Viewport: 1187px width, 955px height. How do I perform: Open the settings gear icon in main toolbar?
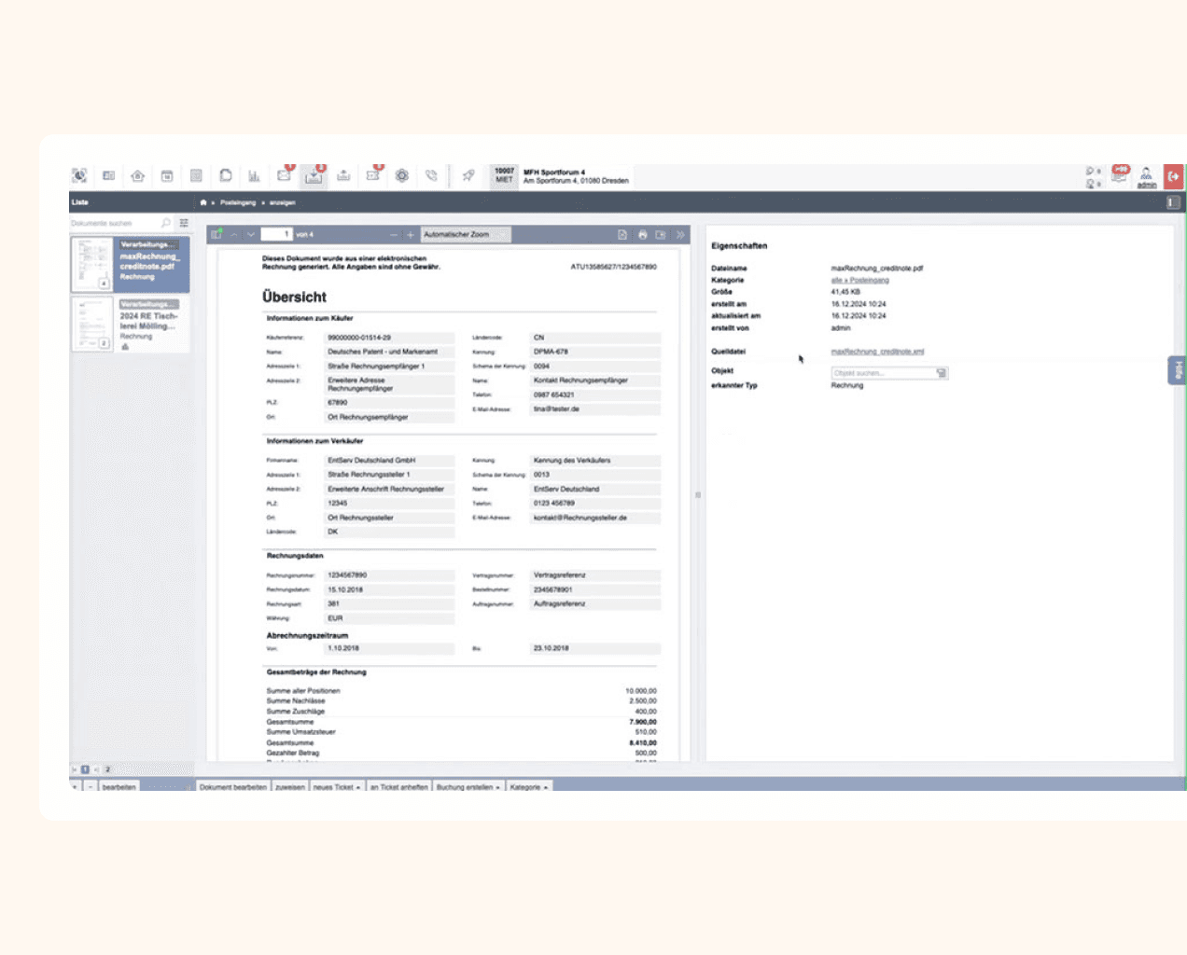(402, 175)
